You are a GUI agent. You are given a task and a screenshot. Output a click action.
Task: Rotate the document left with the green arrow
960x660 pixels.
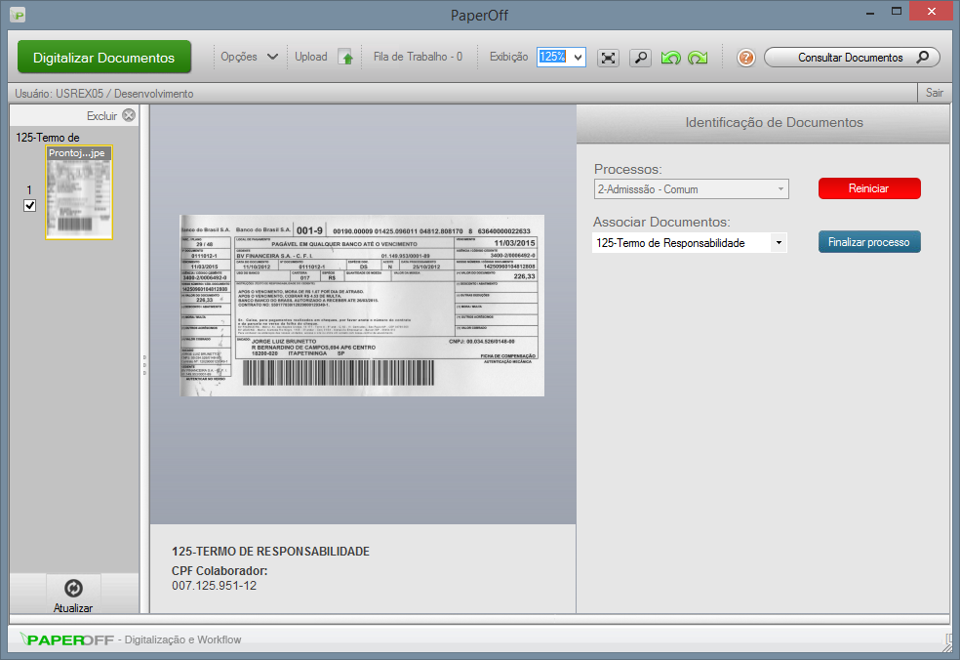click(x=671, y=58)
